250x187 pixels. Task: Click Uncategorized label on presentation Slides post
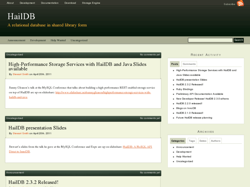pyautogui.click(x=14, y=118)
